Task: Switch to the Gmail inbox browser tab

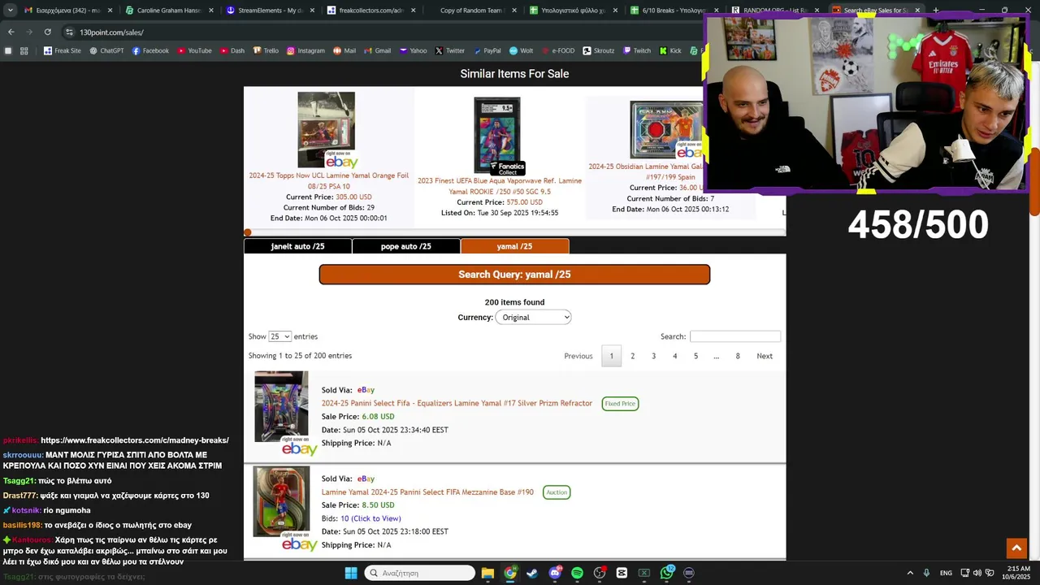Action: click(67, 11)
